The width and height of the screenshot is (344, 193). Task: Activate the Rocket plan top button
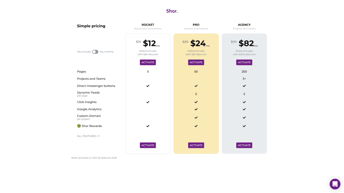[x=148, y=62]
